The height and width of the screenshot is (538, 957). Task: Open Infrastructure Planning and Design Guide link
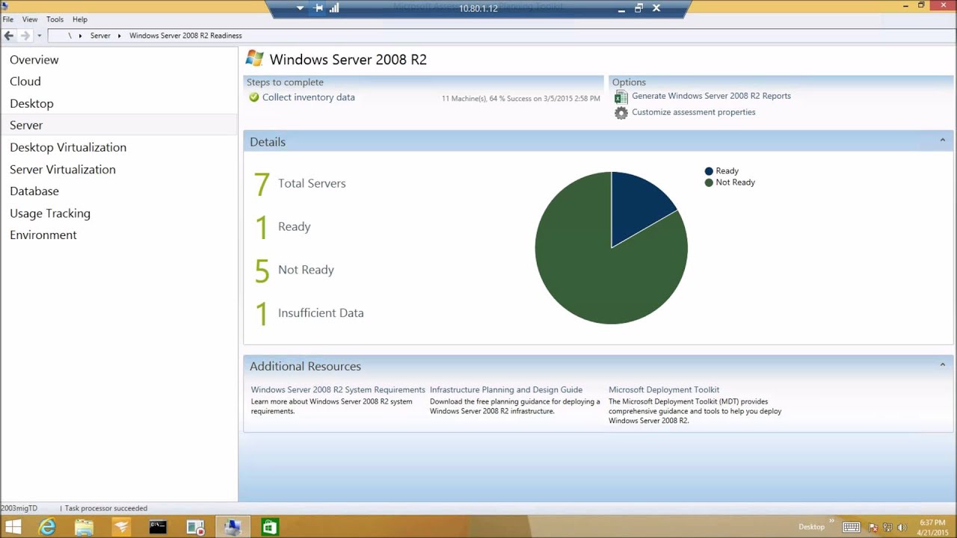(x=506, y=389)
